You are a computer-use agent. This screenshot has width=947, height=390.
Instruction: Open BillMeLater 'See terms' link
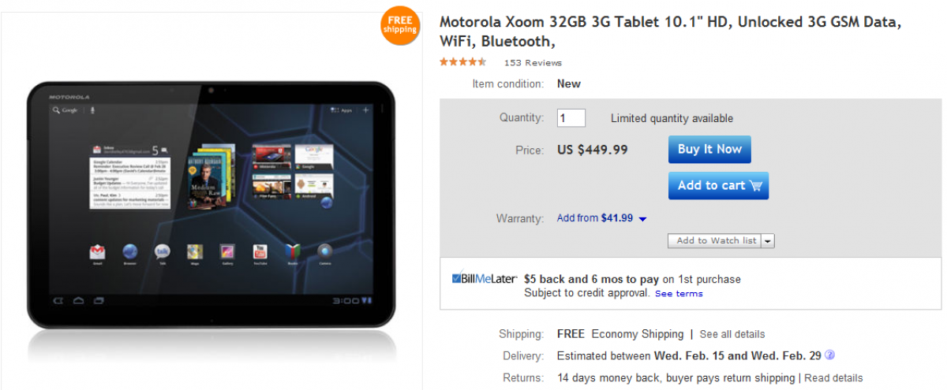tap(678, 294)
